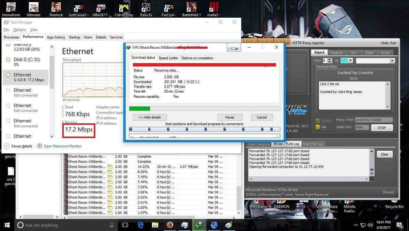Launch Microsoft Edge from the taskbar
Screen dimensions: 409x231
pos(140,225)
